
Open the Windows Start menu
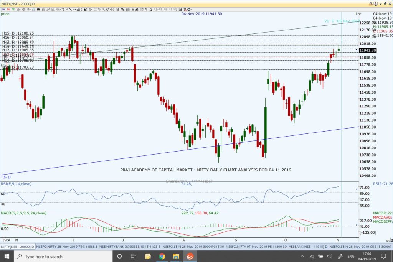click(x=7, y=256)
